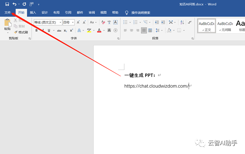Open the 字体 dialog launcher
Viewport: 245px width, 154px height.
pyautogui.click(x=118, y=39)
